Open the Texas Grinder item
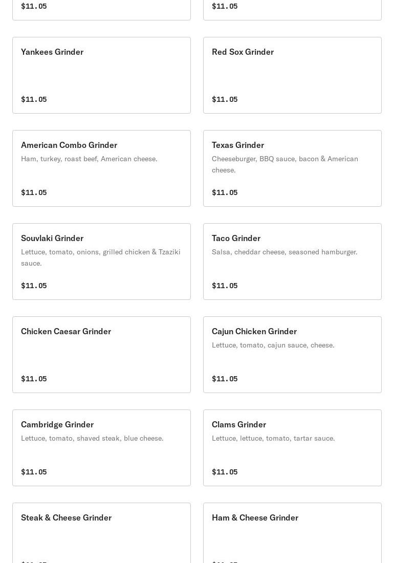The width and height of the screenshot is (394, 563). [x=292, y=168]
